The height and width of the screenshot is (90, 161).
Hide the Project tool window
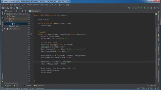pyautogui.click(x=26, y=11)
